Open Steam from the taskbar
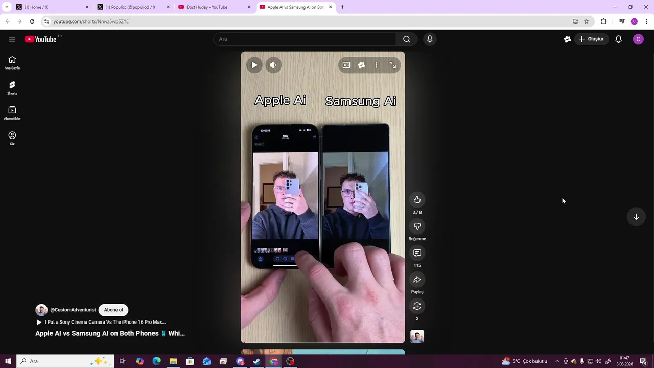This screenshot has width=654, height=368. 256,361
